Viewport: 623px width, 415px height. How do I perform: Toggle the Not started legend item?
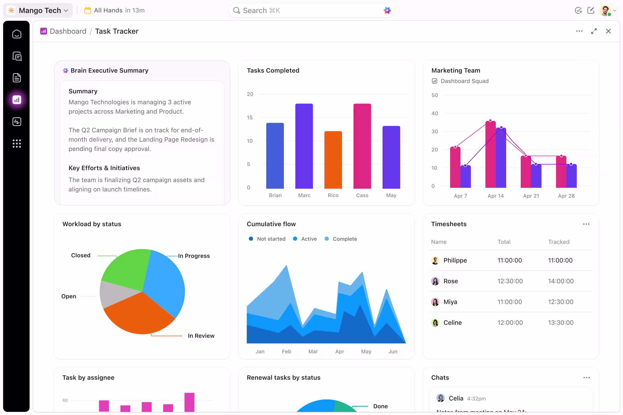267,239
